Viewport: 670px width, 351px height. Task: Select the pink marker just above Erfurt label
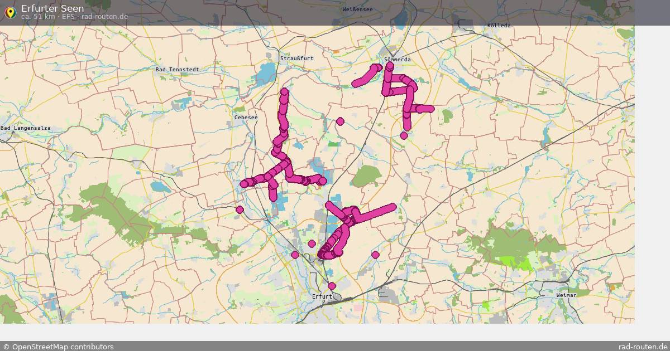click(332, 286)
